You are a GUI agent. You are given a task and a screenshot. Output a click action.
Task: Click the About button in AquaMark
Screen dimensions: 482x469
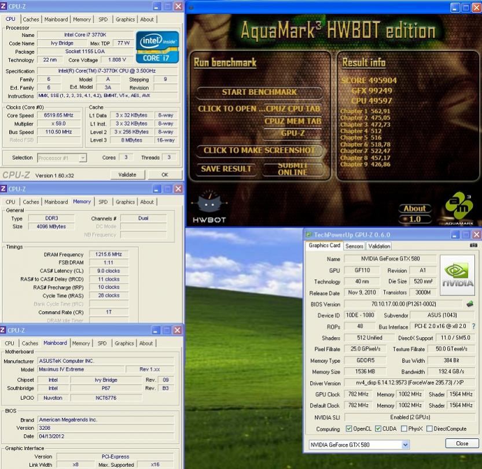point(415,209)
